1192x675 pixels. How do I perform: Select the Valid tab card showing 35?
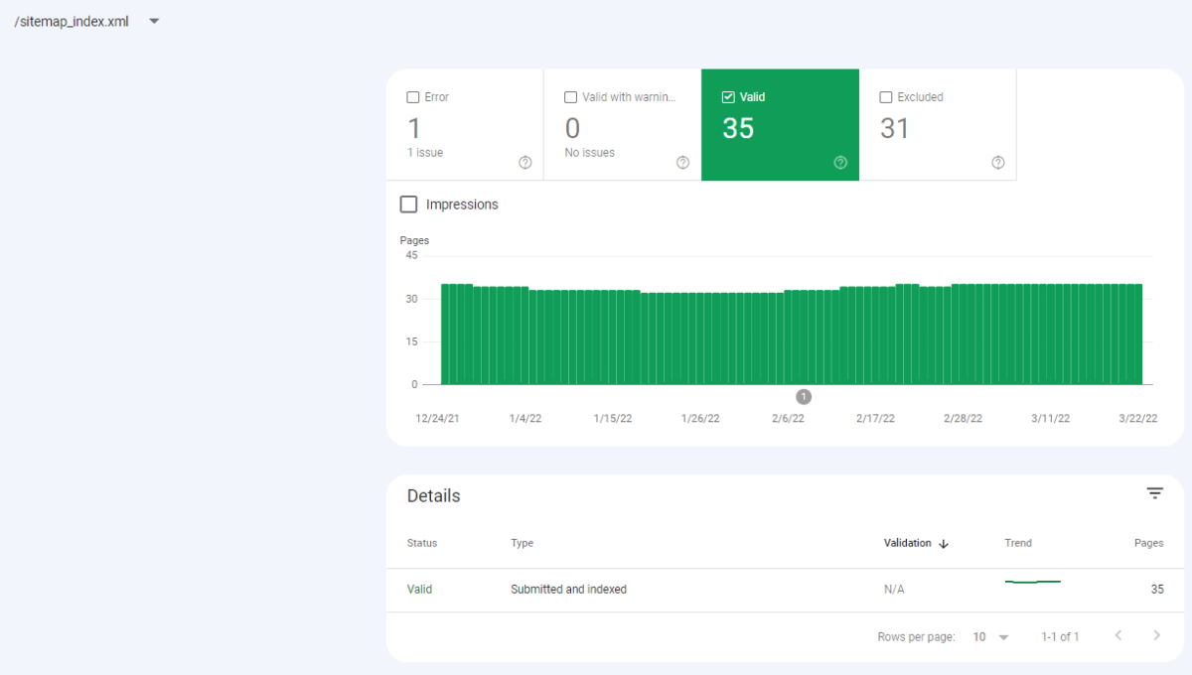coord(780,125)
